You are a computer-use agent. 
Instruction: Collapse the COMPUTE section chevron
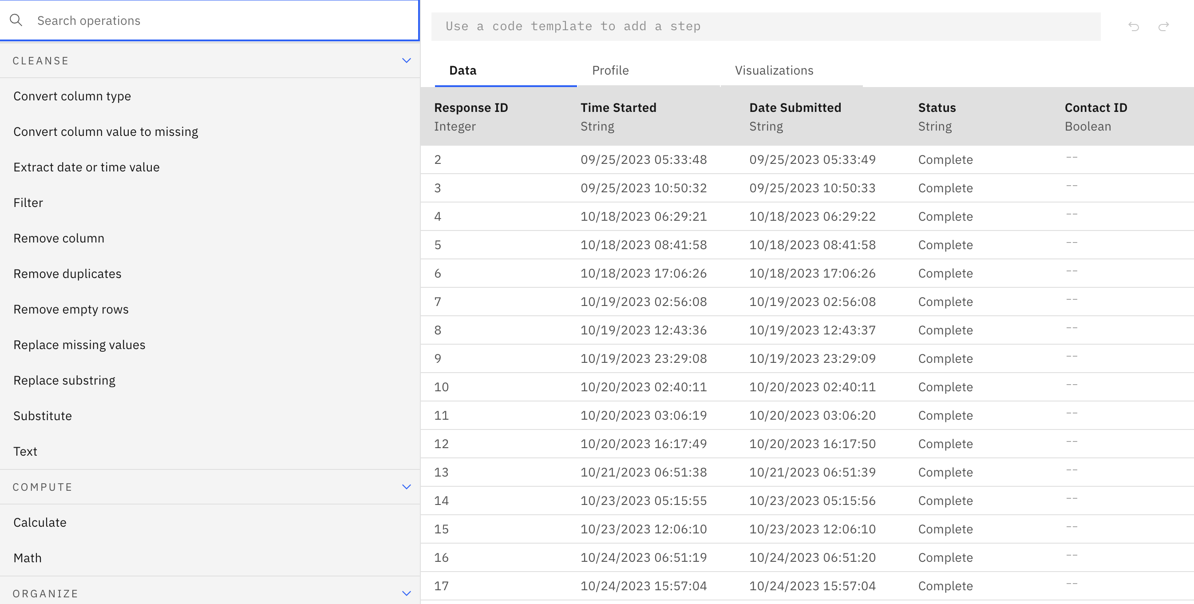[406, 487]
